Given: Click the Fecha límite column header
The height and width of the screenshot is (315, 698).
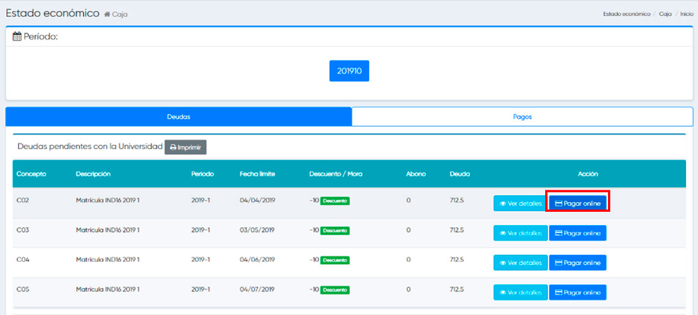Looking at the screenshot, I should (257, 174).
